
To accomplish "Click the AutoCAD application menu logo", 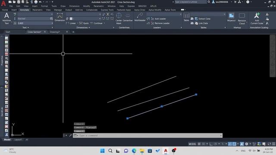I will pos(3,3).
